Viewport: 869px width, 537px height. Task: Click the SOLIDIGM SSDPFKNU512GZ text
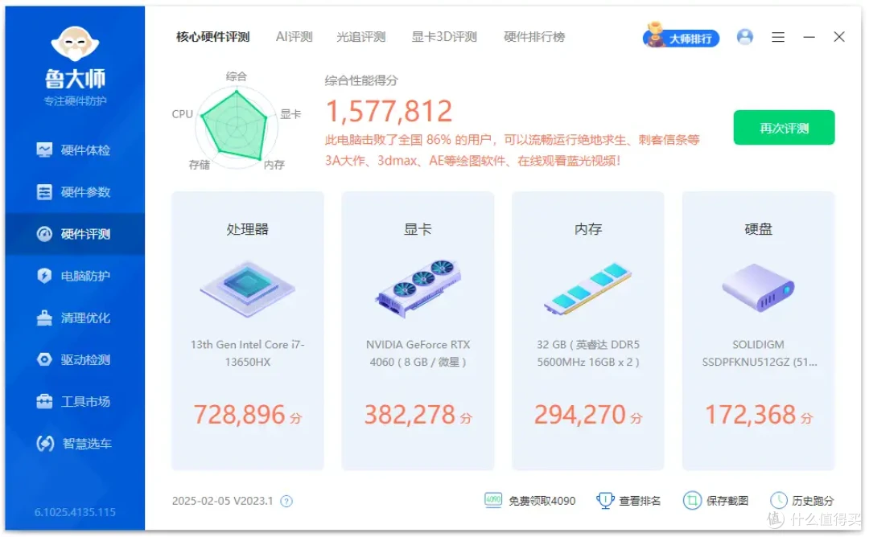click(760, 353)
